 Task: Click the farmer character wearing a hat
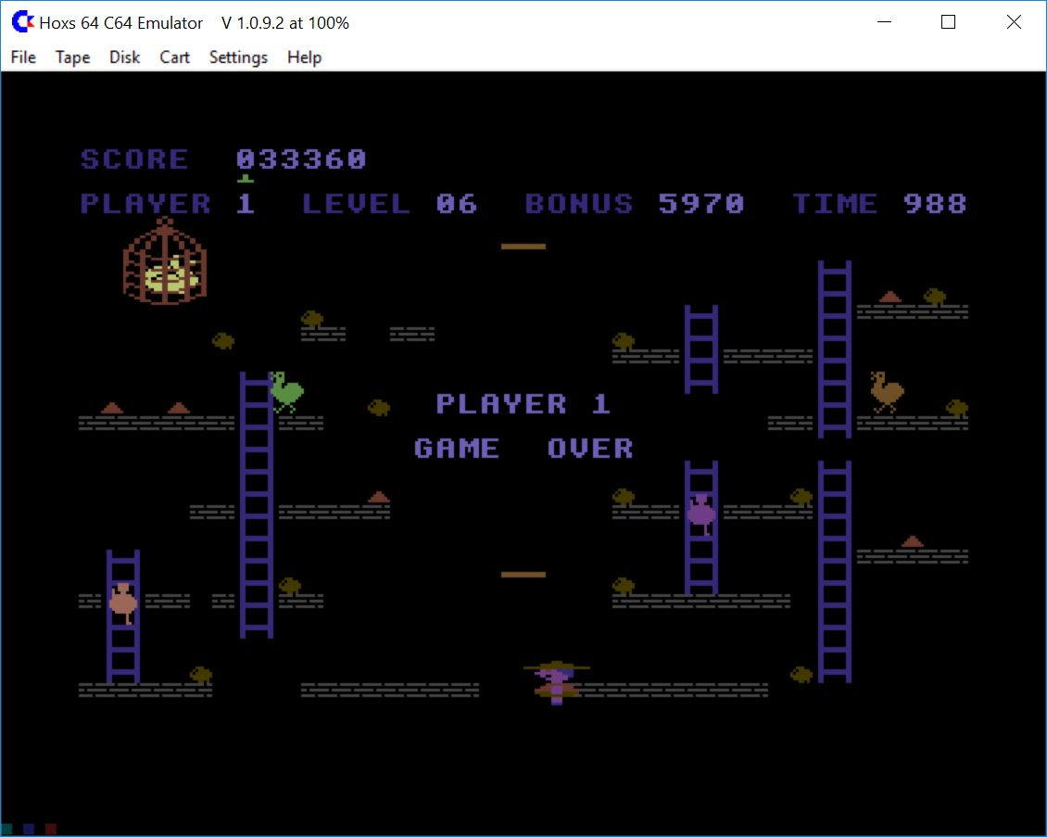tap(556, 682)
